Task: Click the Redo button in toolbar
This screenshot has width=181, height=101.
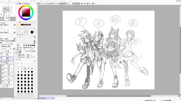Action: [41, 3]
